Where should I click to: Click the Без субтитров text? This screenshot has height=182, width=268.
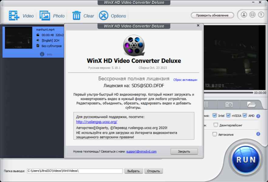point(52,46)
